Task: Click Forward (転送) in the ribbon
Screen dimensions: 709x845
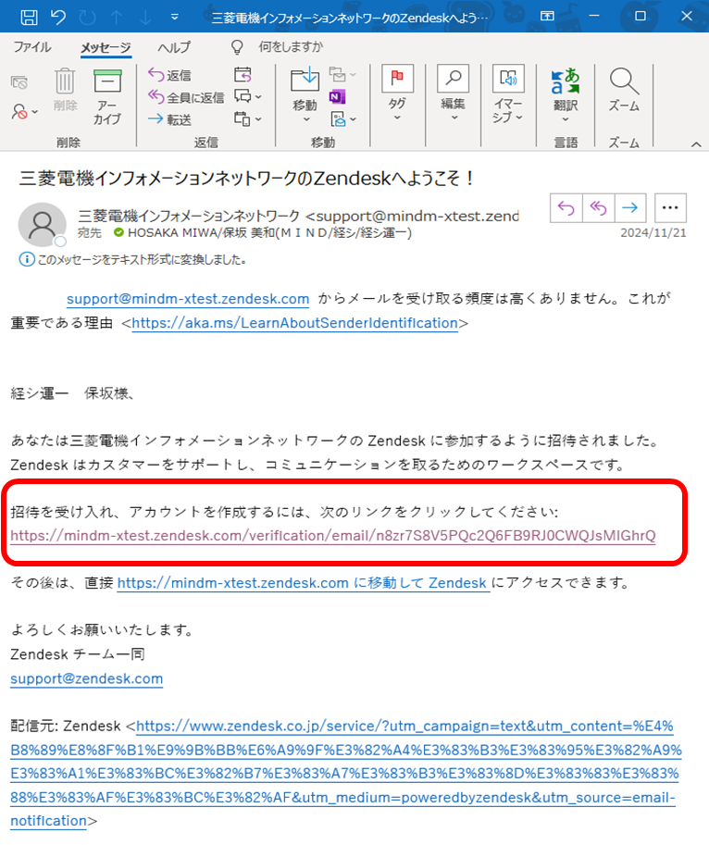Action: 169,119
